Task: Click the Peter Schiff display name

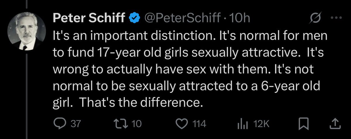Action: click(x=89, y=18)
